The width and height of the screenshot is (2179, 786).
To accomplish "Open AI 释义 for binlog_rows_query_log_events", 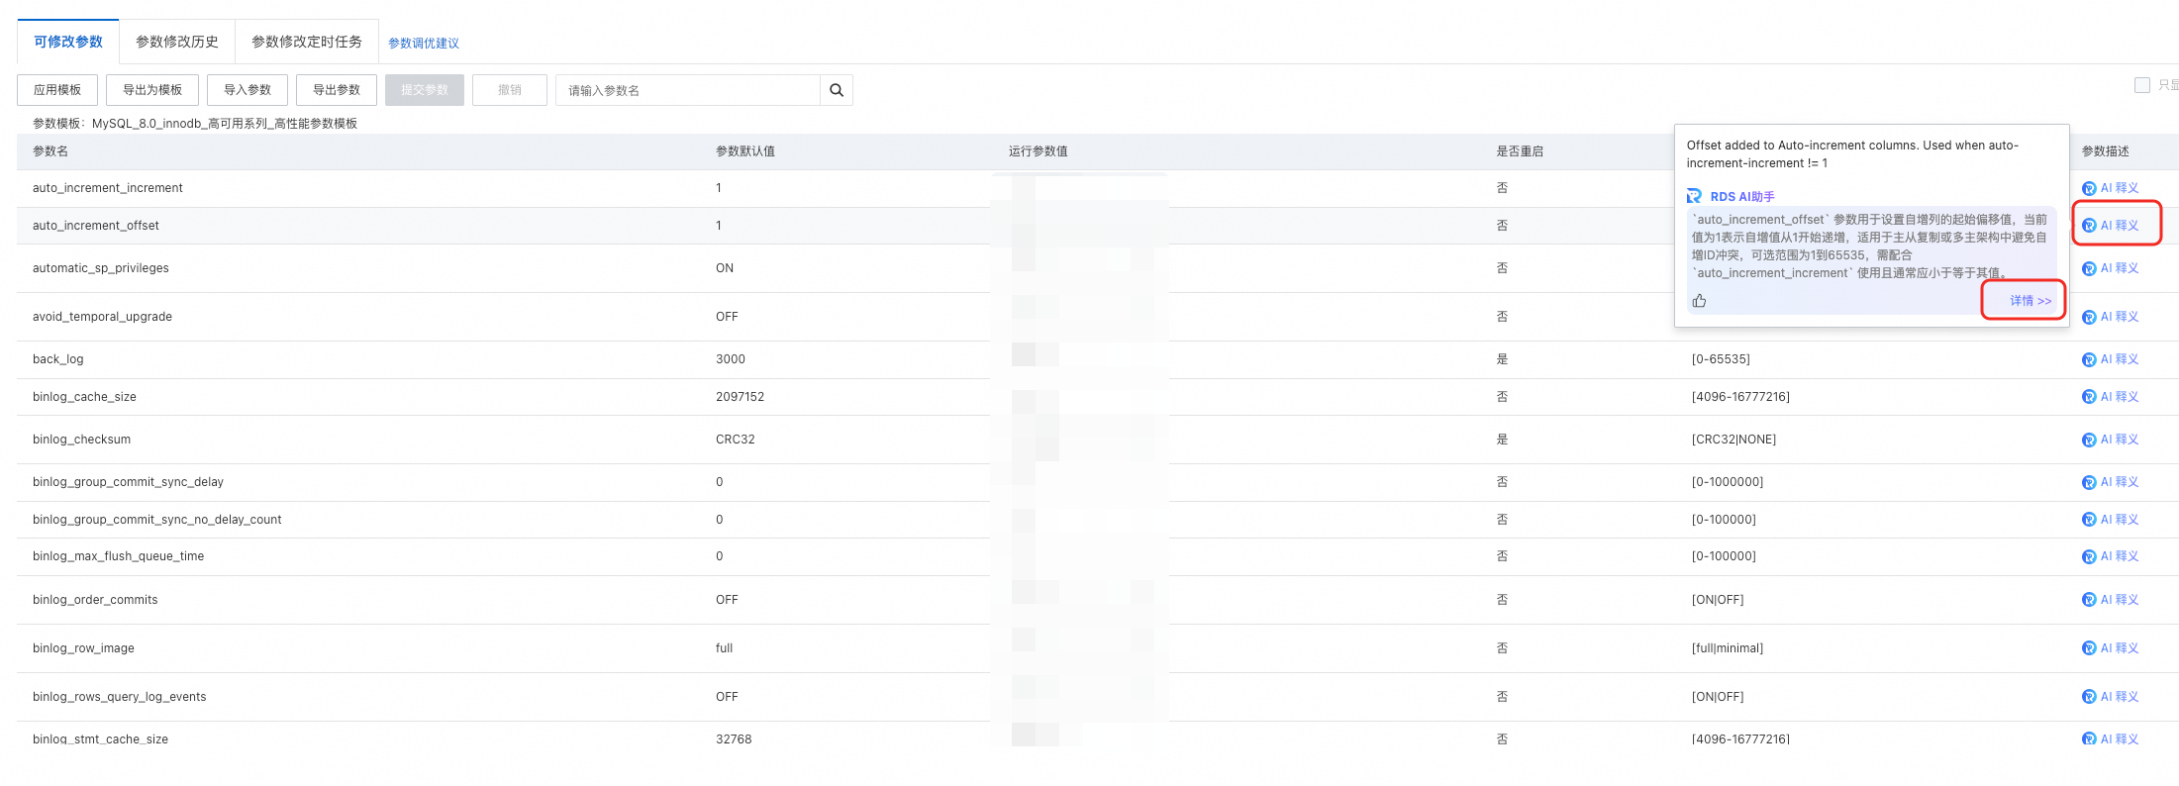I will [2110, 697].
